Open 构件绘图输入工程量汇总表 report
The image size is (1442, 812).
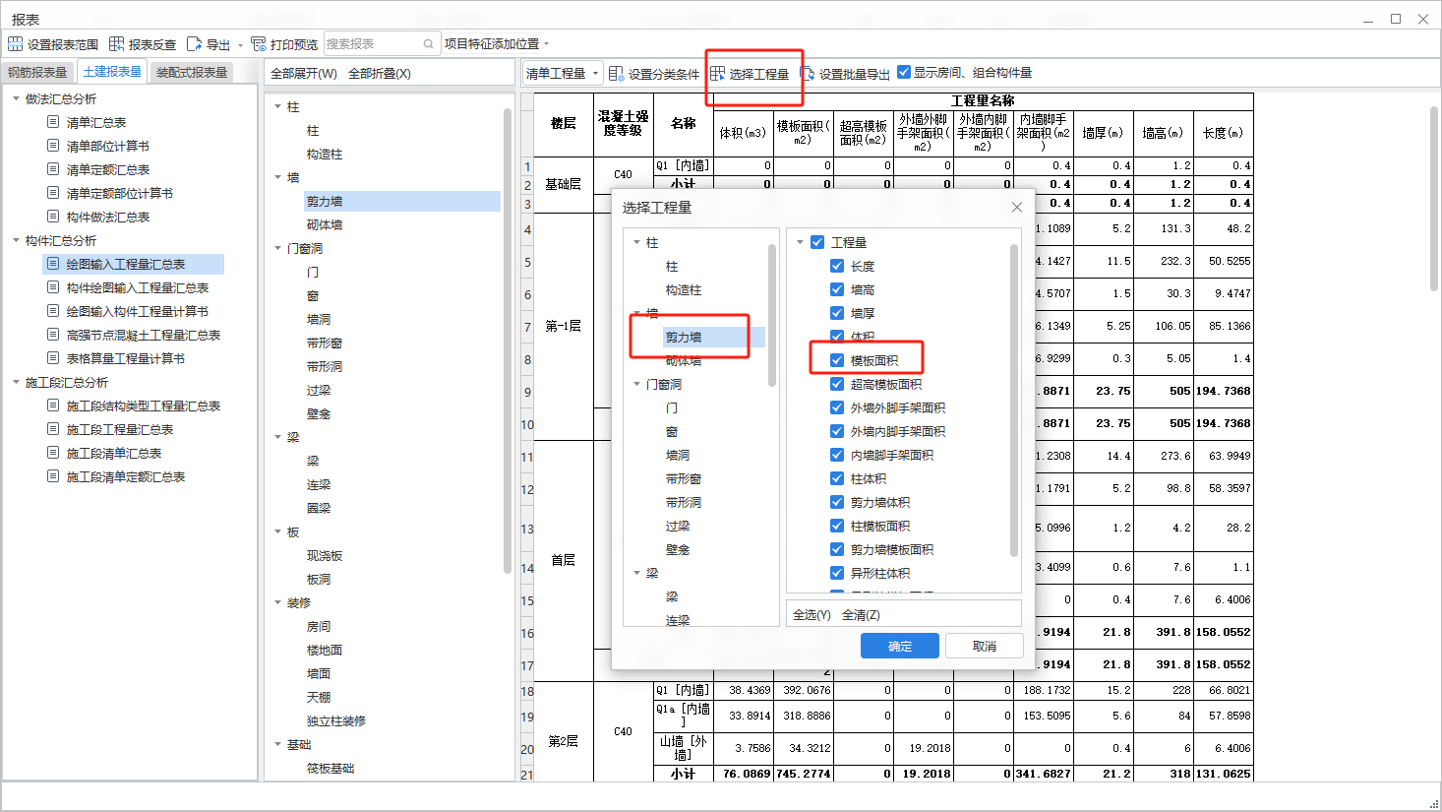pos(138,287)
